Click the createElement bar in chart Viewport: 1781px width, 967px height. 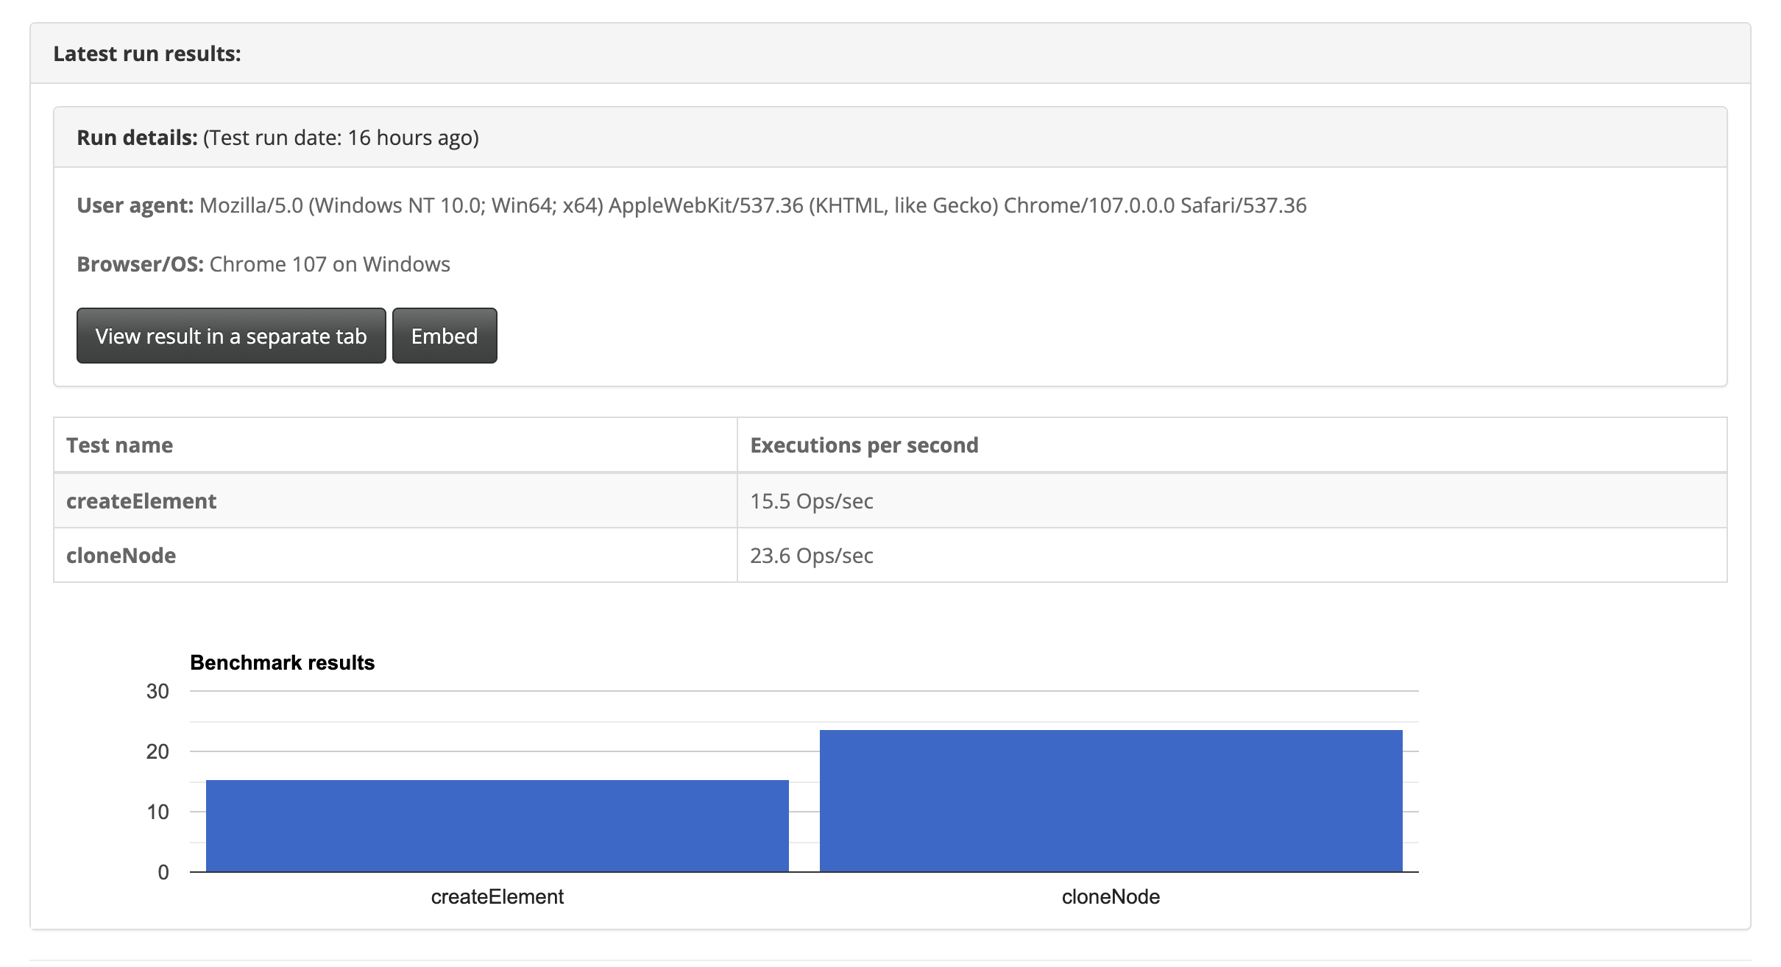(497, 826)
